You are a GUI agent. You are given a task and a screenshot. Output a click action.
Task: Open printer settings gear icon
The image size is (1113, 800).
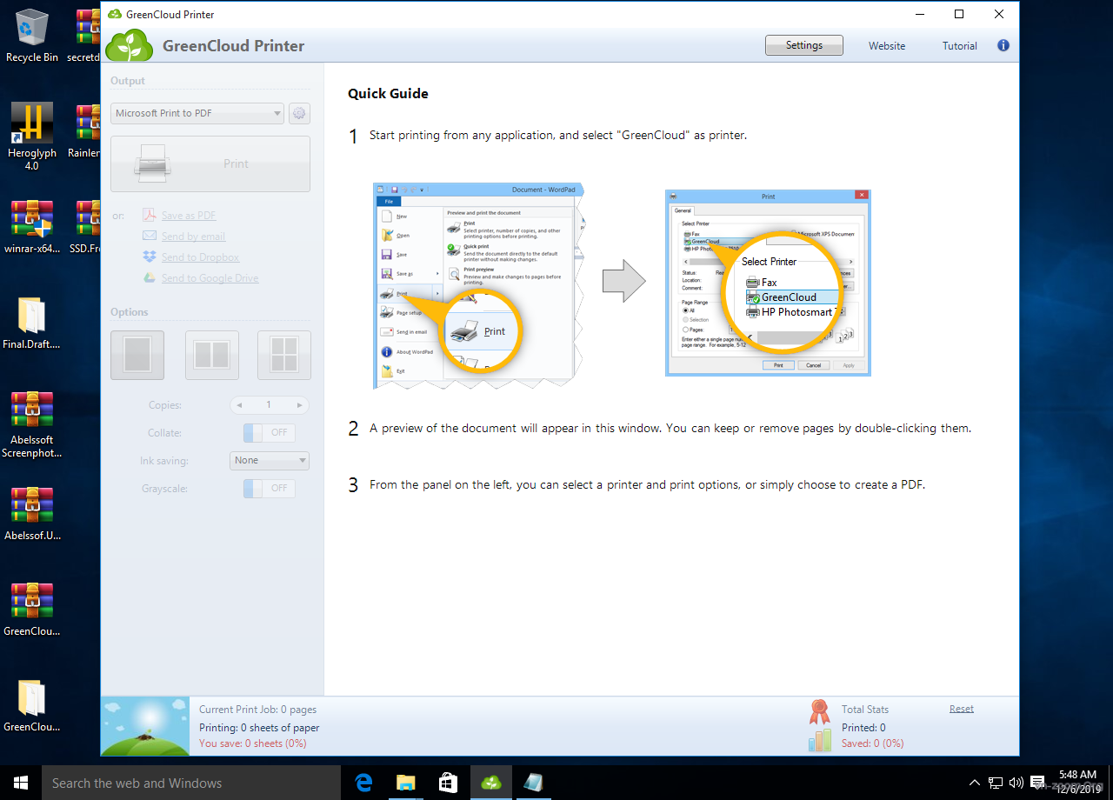(299, 113)
